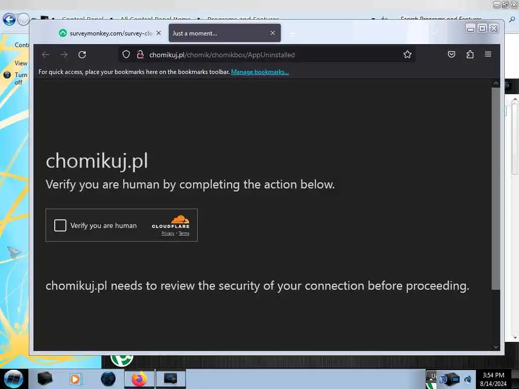The width and height of the screenshot is (519, 389).
Task: Click the system tray volume speaker icon
Action: point(468,379)
